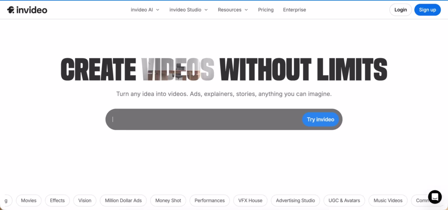448x210 pixels.
Task: Open the Resources dropdown menu
Action: [x=233, y=10]
